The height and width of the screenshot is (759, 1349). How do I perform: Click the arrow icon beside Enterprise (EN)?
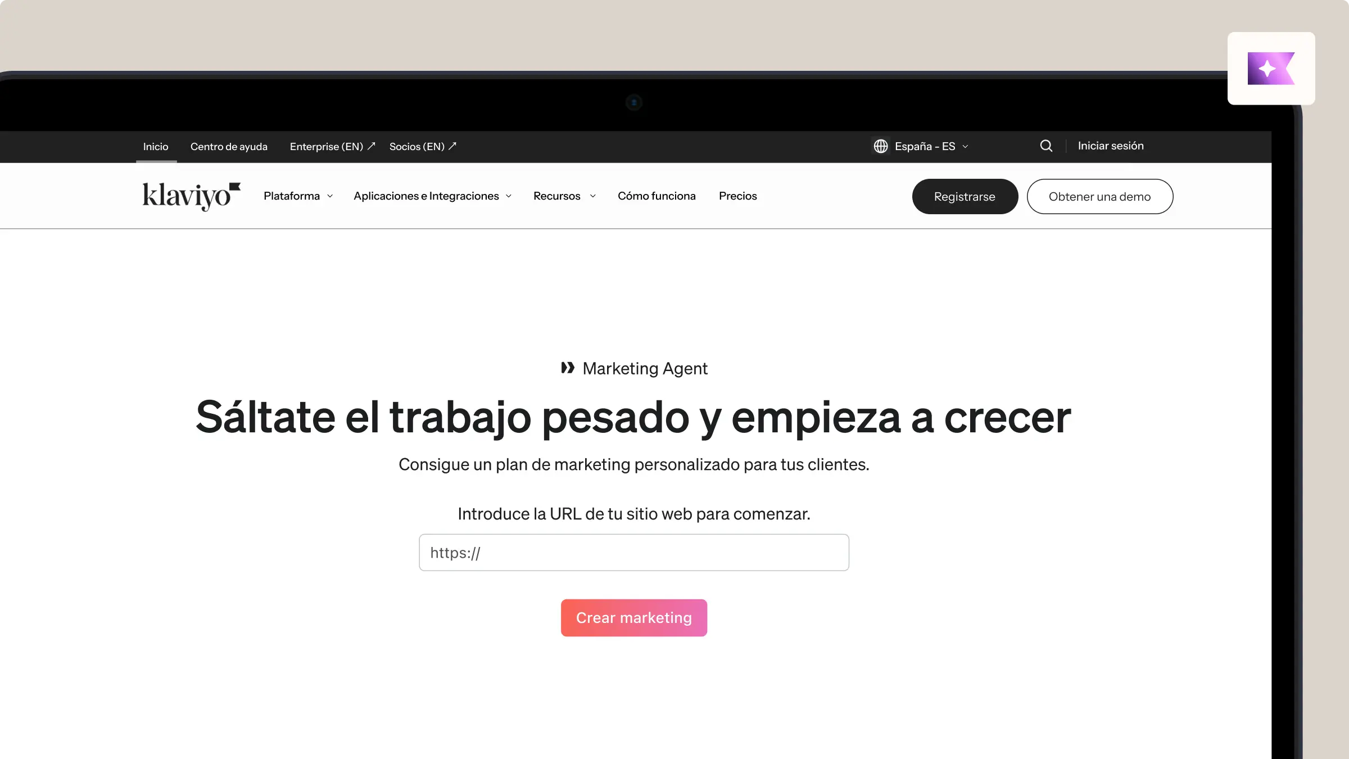click(x=372, y=146)
